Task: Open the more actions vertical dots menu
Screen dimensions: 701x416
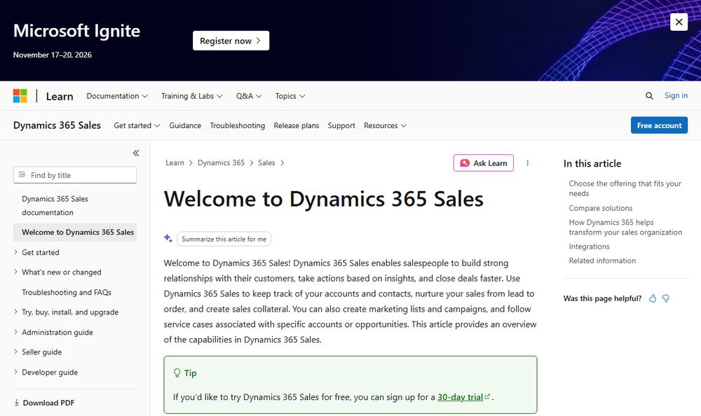Action: pos(528,163)
